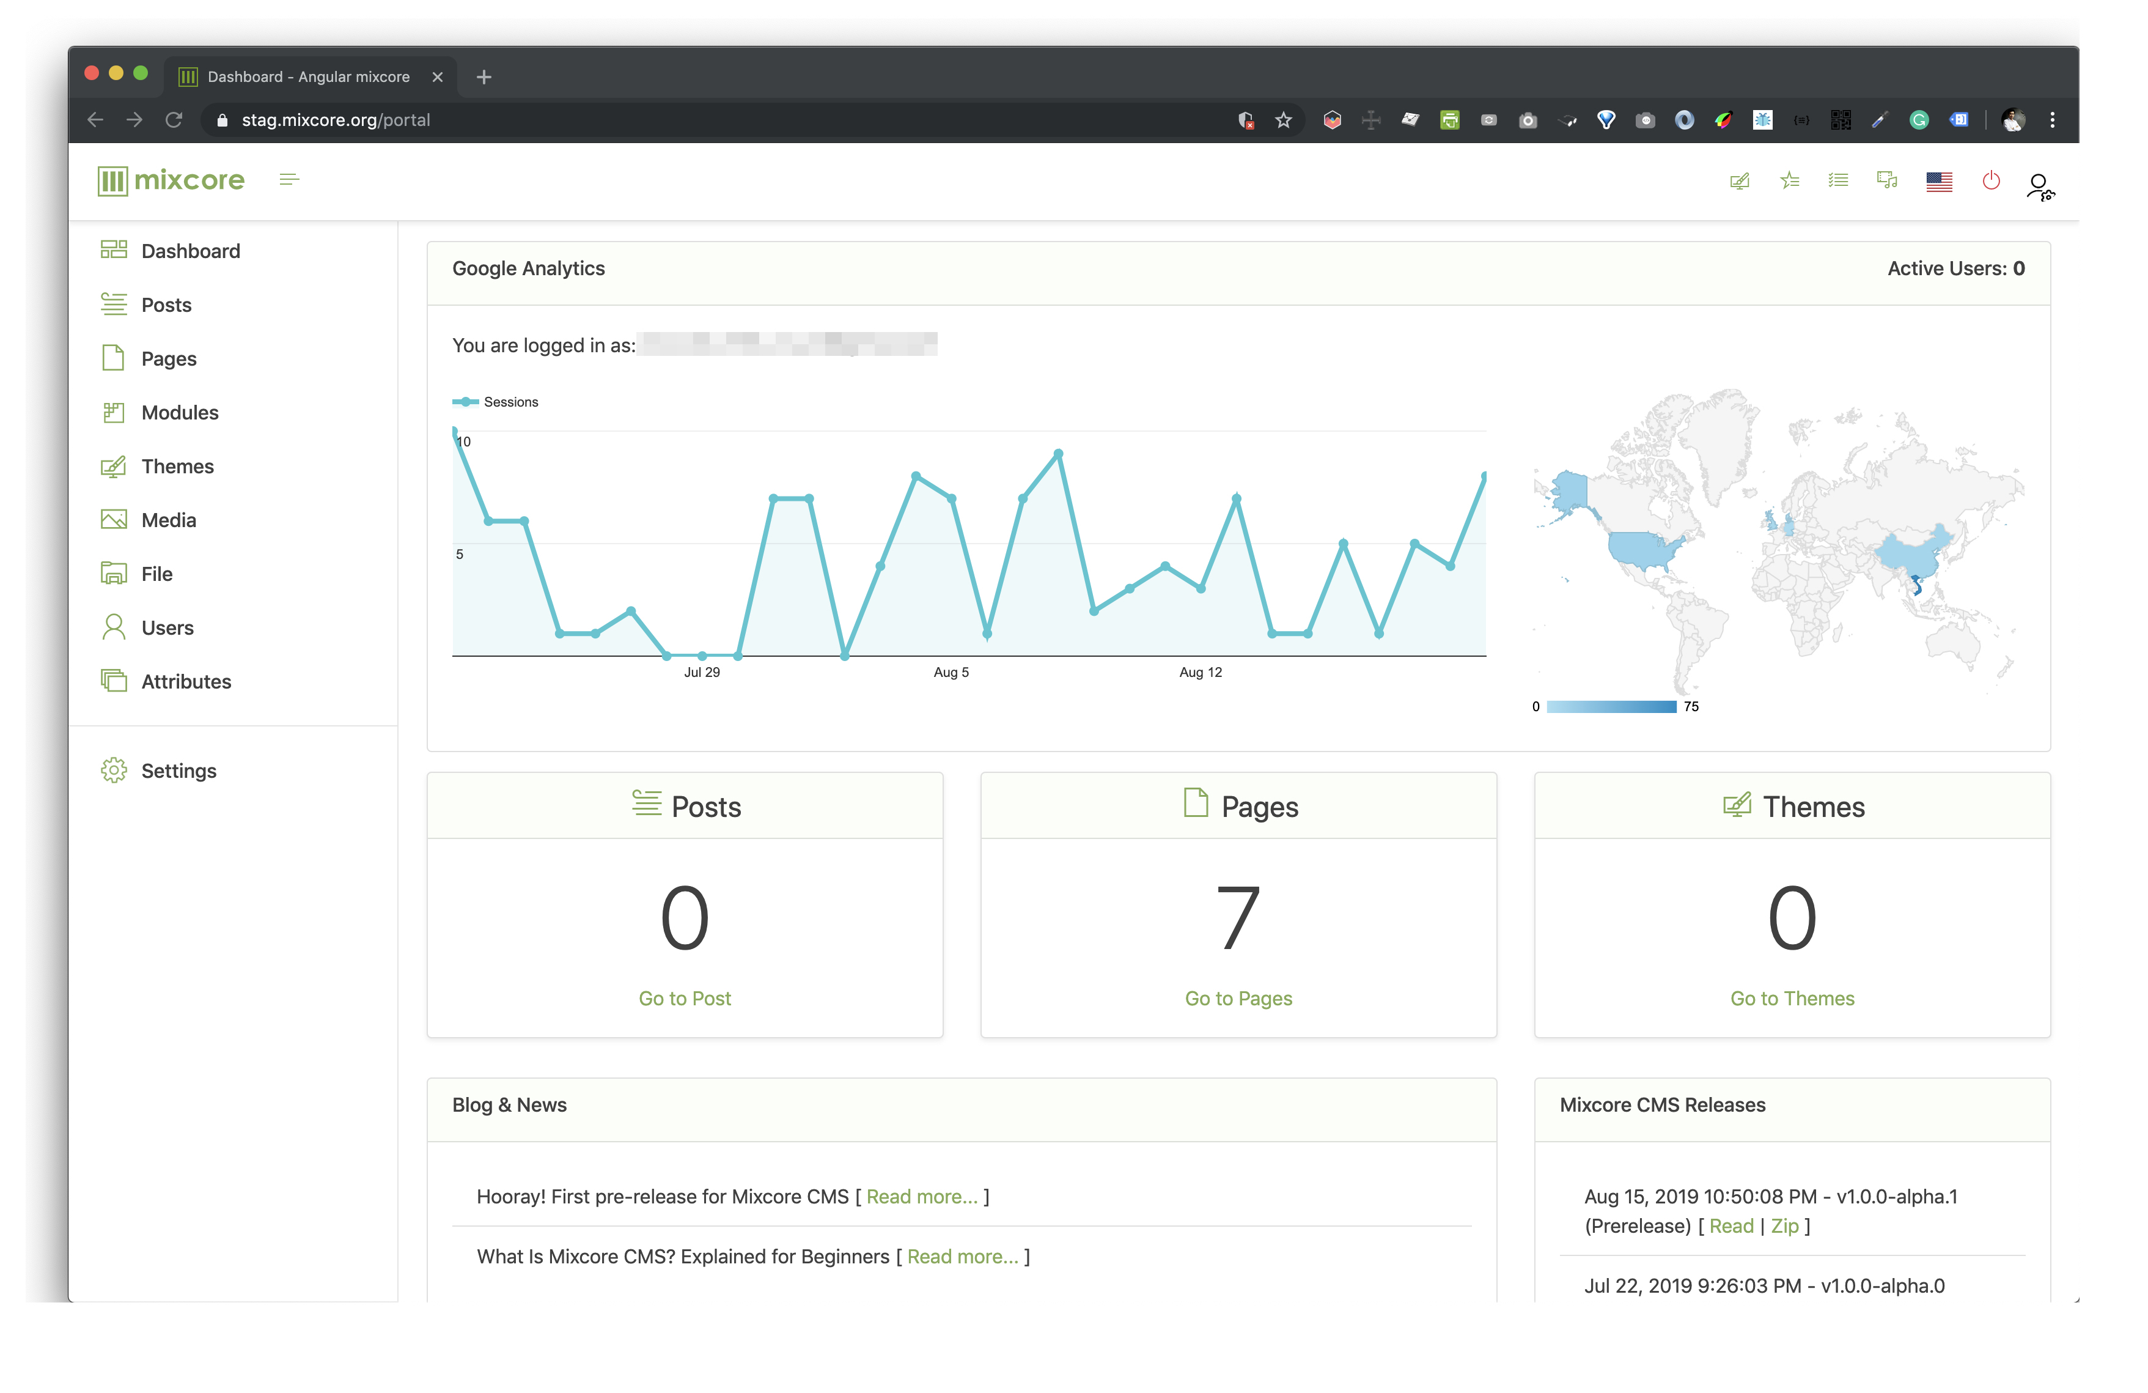Viewport: 2148px width, 1393px height.
Task: Click the Themes sidebar icon
Action: 116,465
